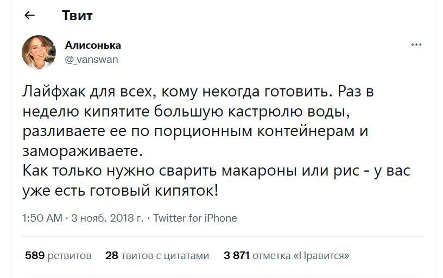
Task: View the 589 ретвитов list
Action: (58, 255)
